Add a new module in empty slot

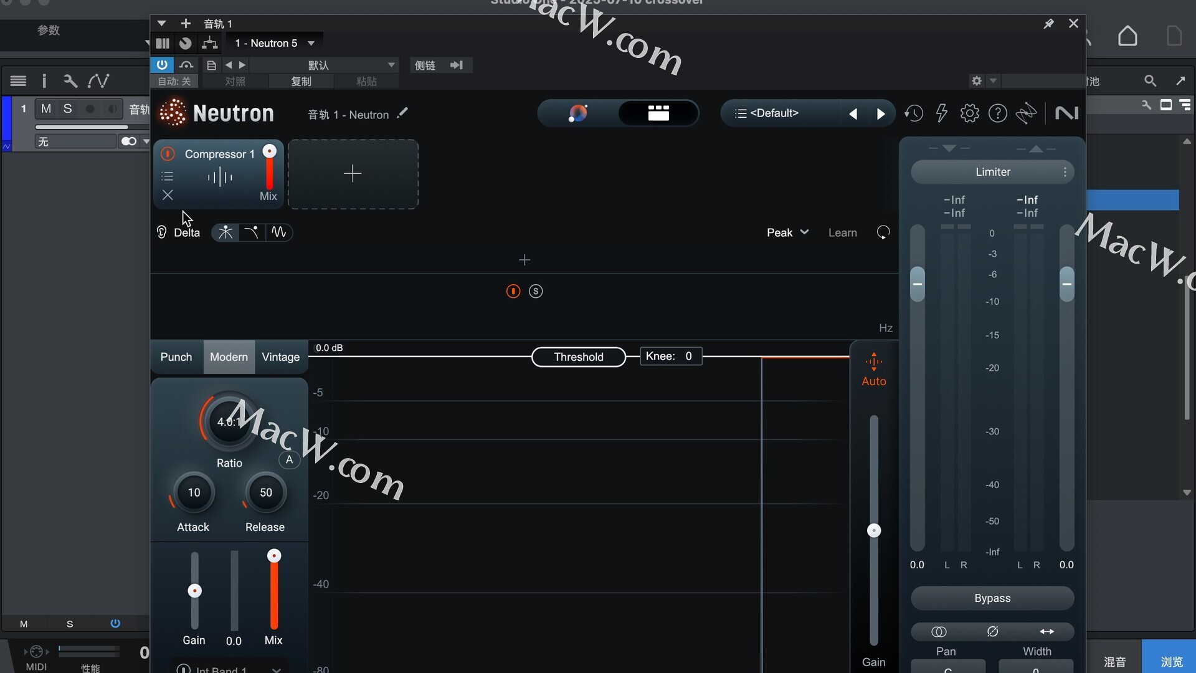click(353, 174)
